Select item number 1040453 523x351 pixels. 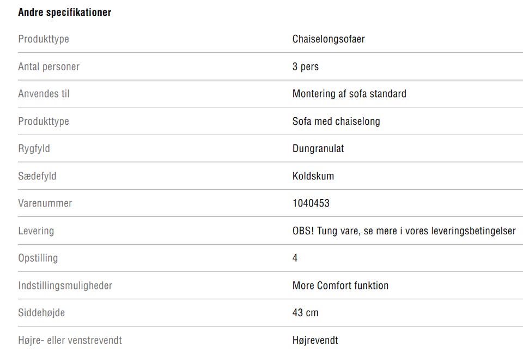click(311, 203)
